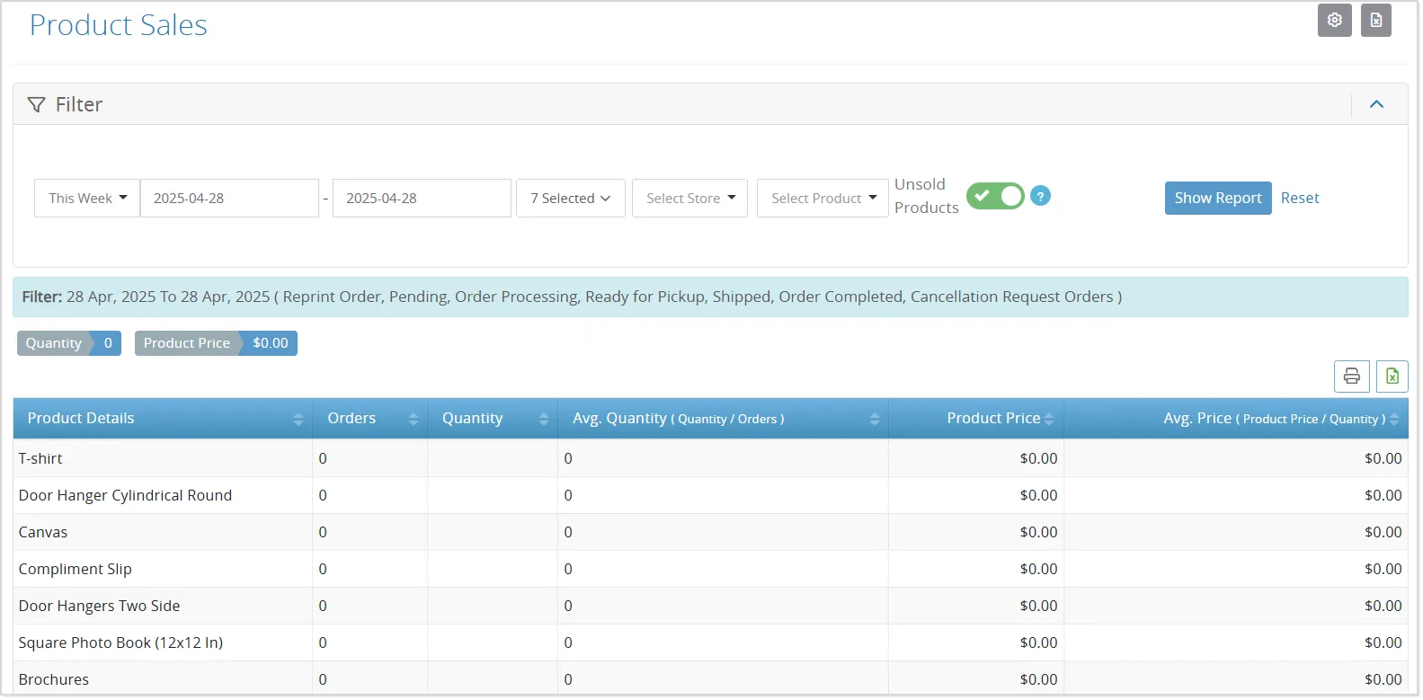
Task: Toggle the Unsold Products switch
Action: [995, 196]
